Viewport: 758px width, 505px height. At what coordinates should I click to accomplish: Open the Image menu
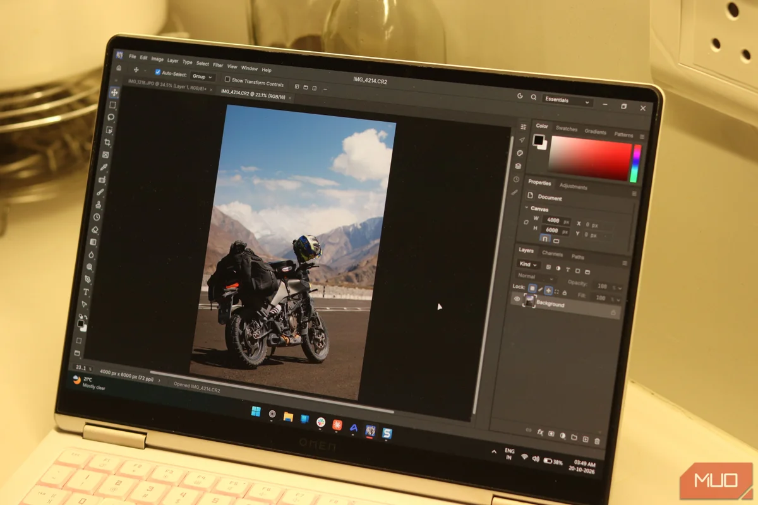click(157, 59)
